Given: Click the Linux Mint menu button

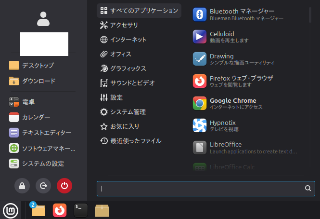Looking at the screenshot, I should 10,210.
